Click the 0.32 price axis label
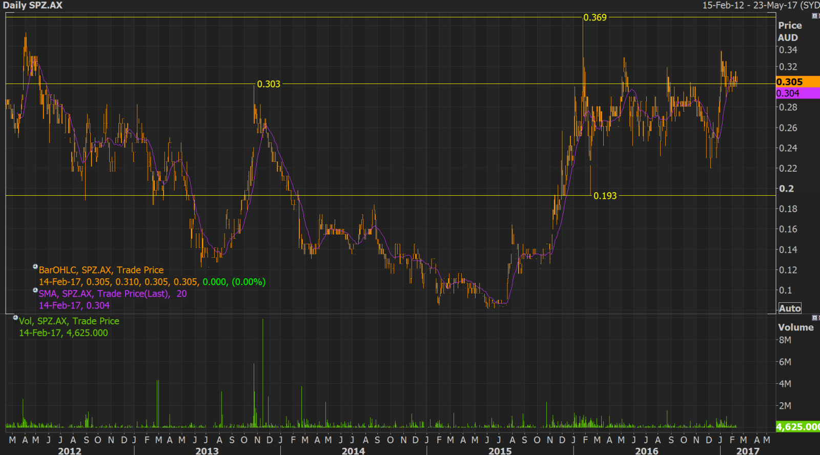820x455 pixels. 788,67
